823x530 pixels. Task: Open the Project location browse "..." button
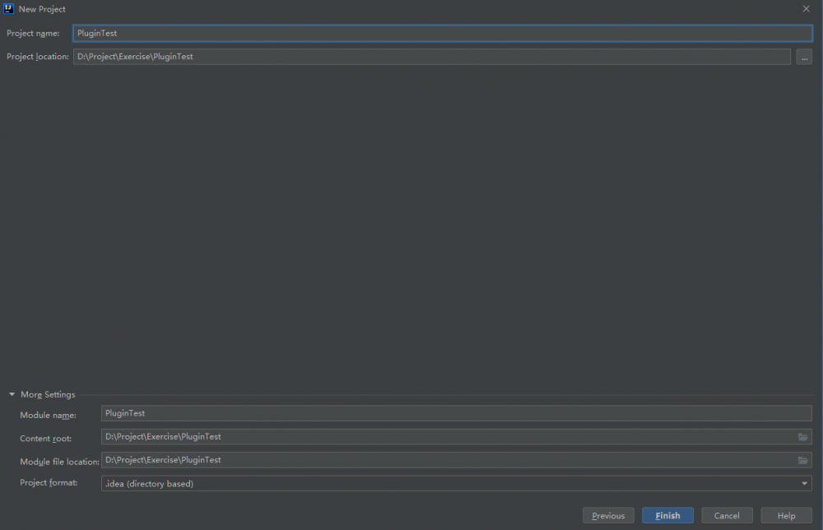coord(804,56)
